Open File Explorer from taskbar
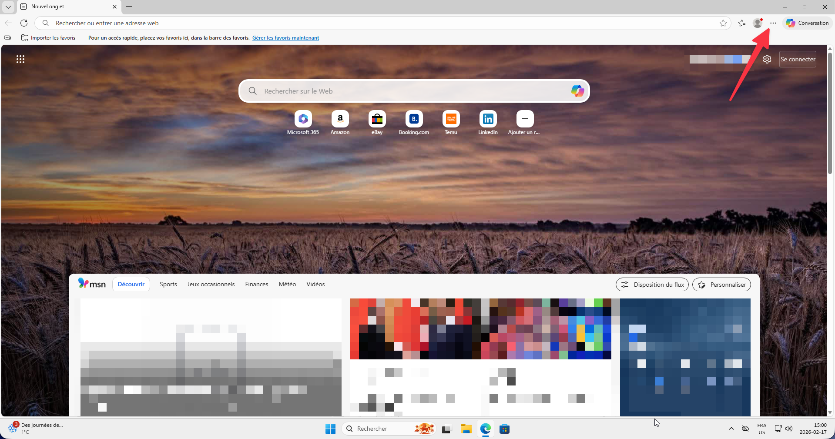 [466, 429]
